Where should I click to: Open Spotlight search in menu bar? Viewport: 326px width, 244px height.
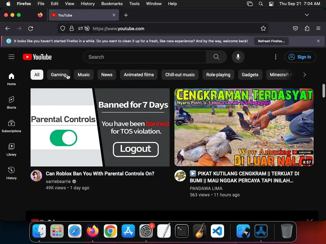261,4
